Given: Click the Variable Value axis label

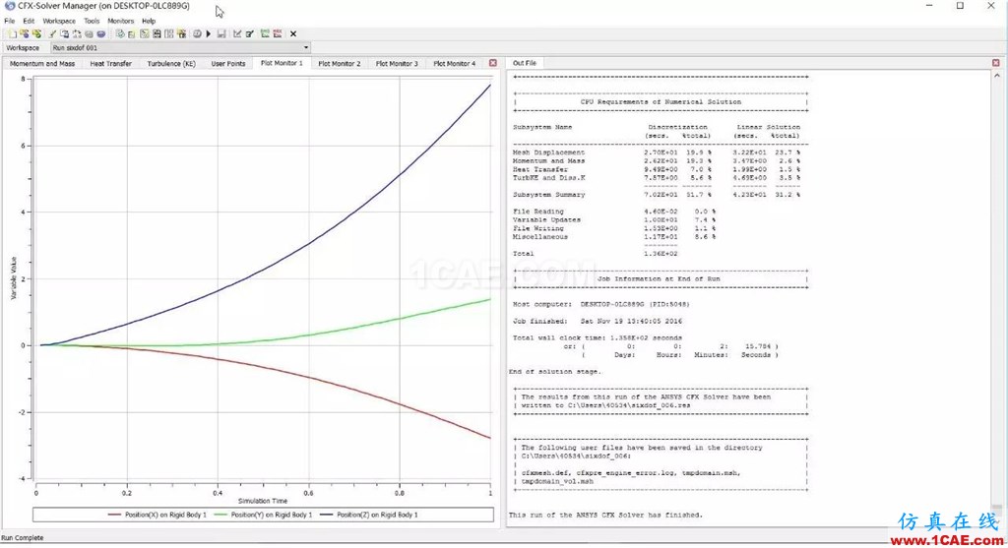Looking at the screenshot, I should click(x=13, y=278).
